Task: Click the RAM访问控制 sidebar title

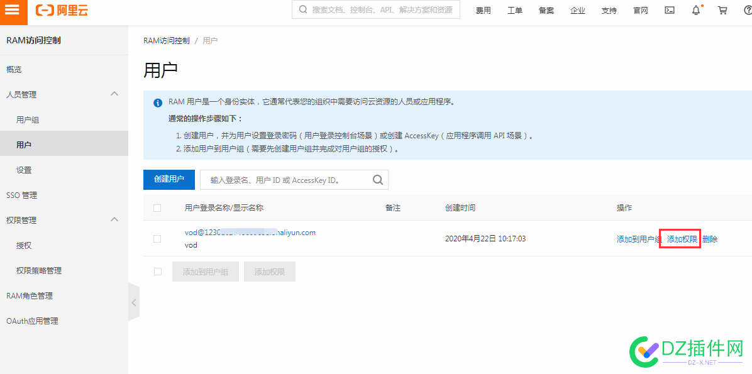Action: pyautogui.click(x=33, y=41)
